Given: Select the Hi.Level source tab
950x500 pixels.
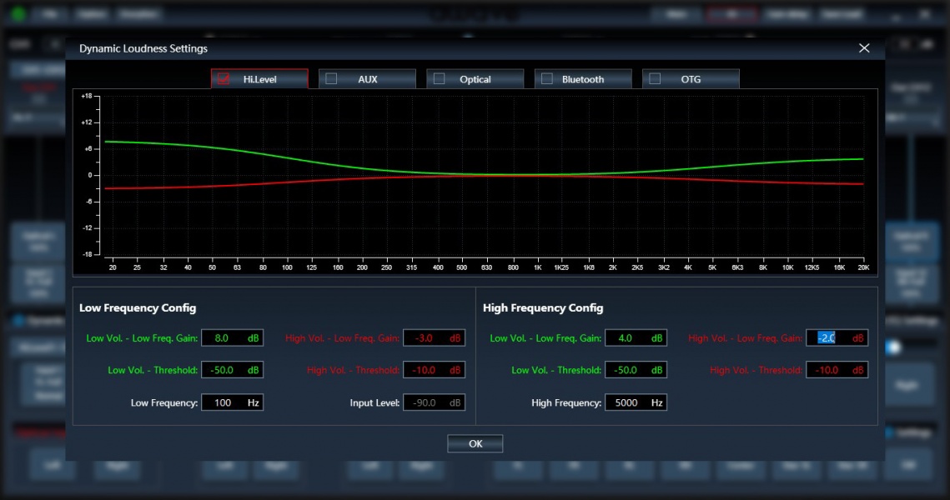Looking at the screenshot, I should pos(259,78).
